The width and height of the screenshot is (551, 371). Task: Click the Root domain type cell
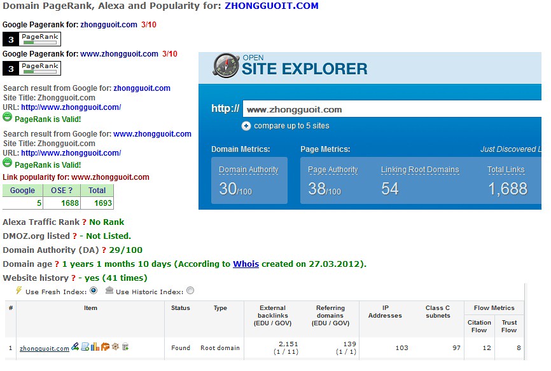(x=220, y=348)
